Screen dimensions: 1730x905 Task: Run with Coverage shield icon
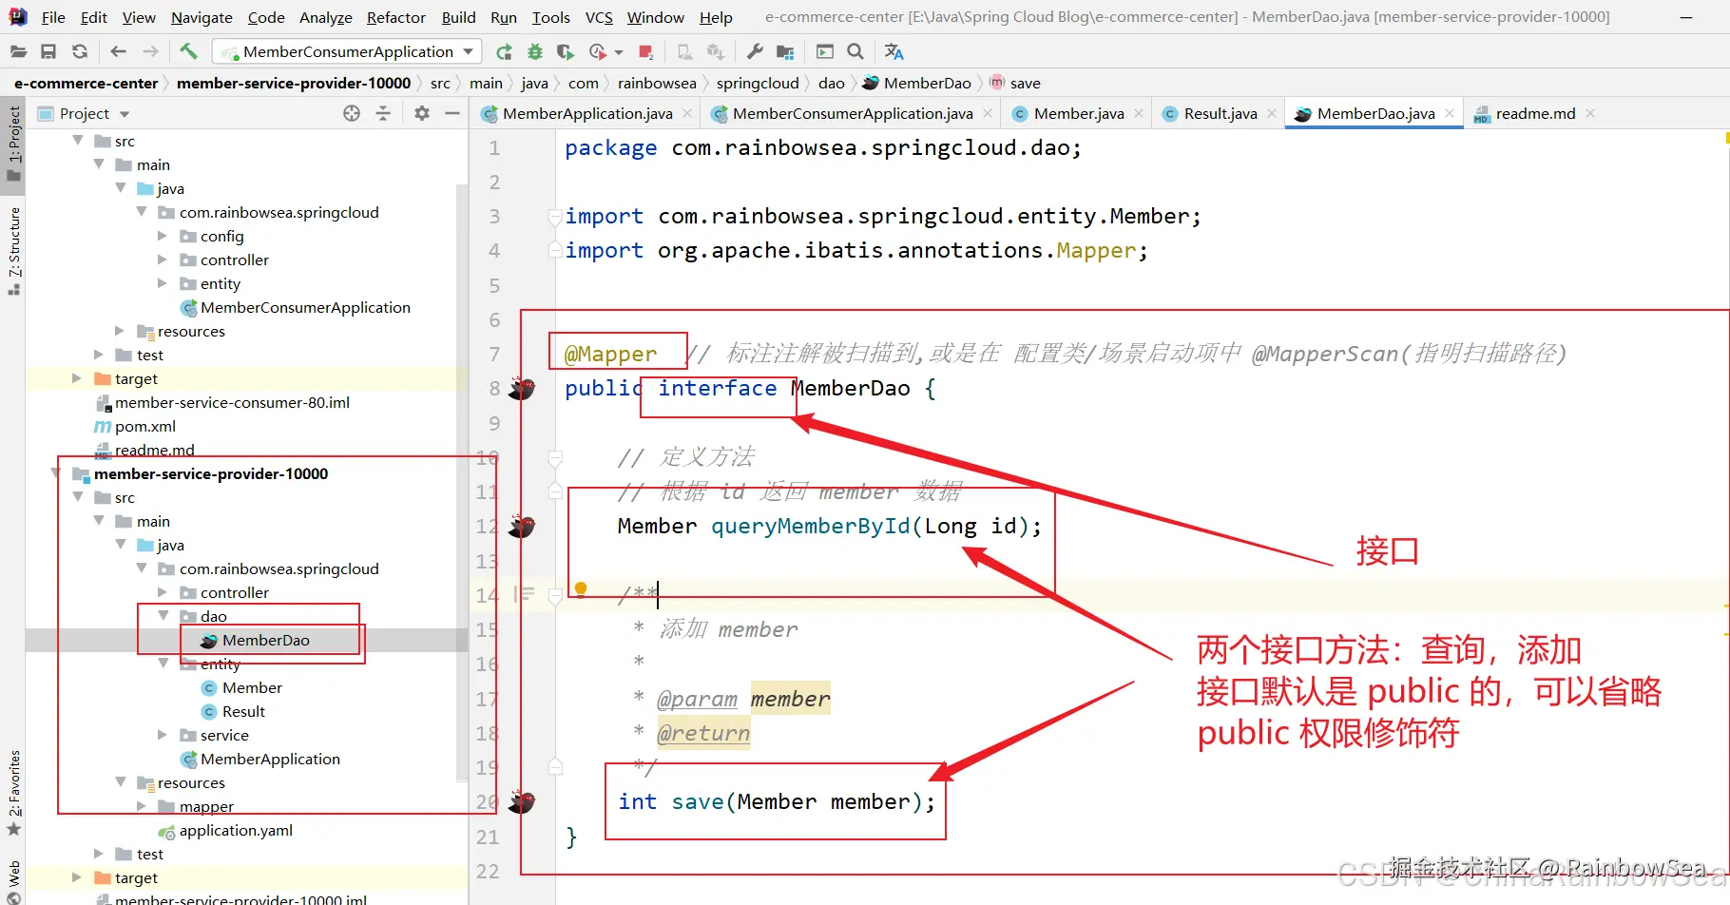tap(566, 51)
